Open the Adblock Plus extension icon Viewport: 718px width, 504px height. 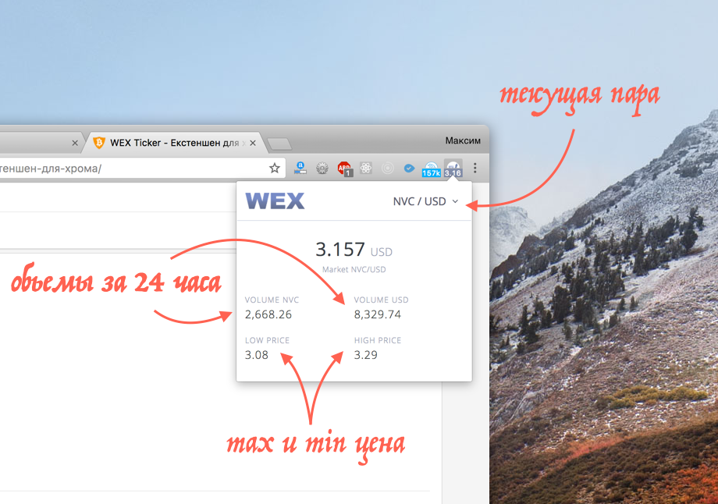pos(344,169)
